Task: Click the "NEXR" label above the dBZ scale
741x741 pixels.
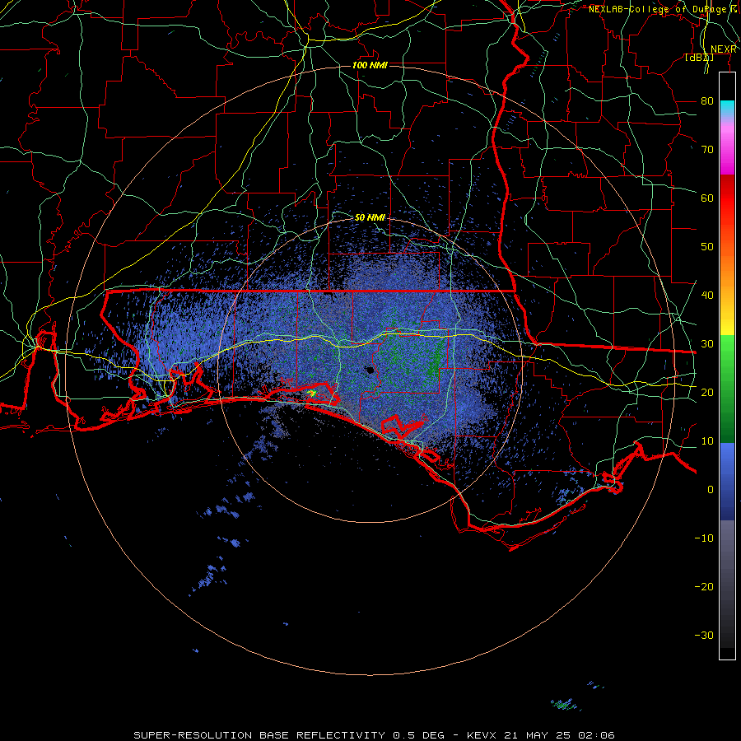Action: pyautogui.click(x=724, y=49)
